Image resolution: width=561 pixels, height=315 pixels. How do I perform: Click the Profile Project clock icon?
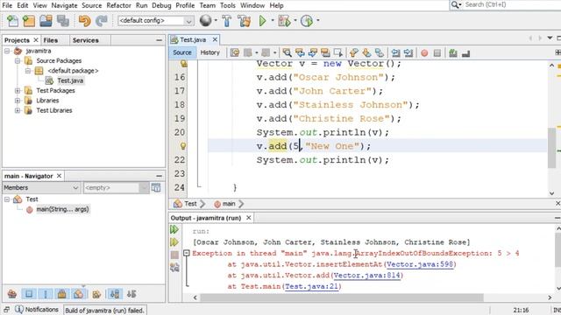point(307,21)
